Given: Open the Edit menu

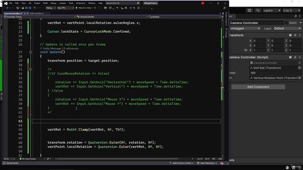Looking at the screenshot, I should pyautogui.click(x=17, y=3).
